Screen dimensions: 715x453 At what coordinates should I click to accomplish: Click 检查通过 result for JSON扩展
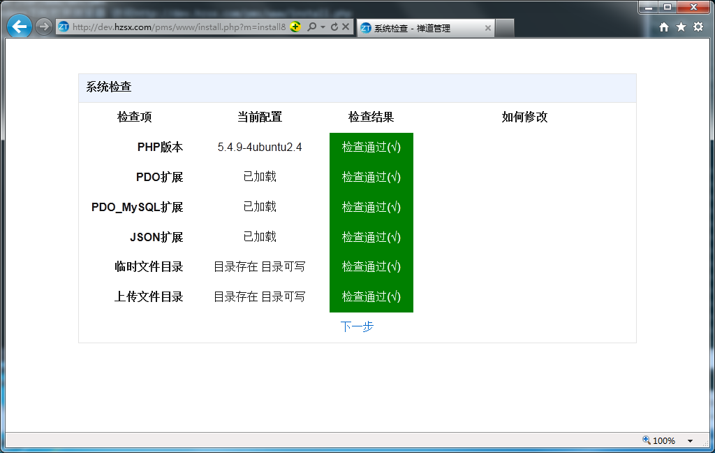(371, 238)
